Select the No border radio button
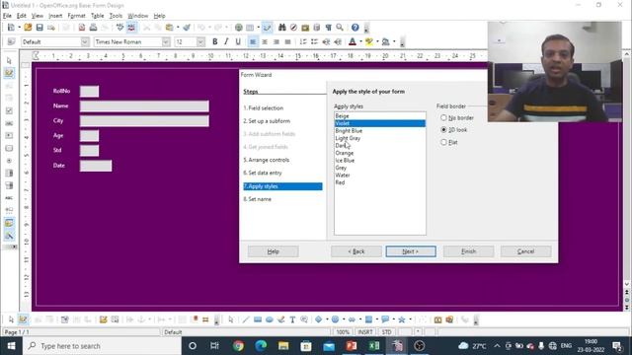The height and width of the screenshot is (355, 632). coord(443,118)
